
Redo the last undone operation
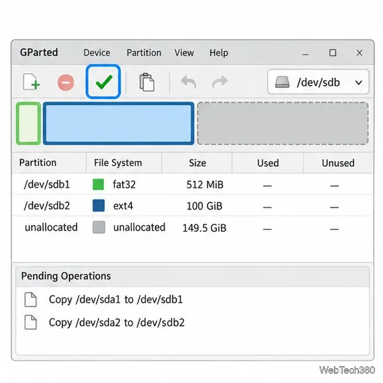220,82
